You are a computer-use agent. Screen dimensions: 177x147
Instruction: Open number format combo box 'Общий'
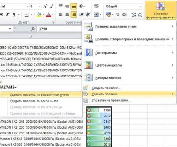pyautogui.click(x=124, y=6)
